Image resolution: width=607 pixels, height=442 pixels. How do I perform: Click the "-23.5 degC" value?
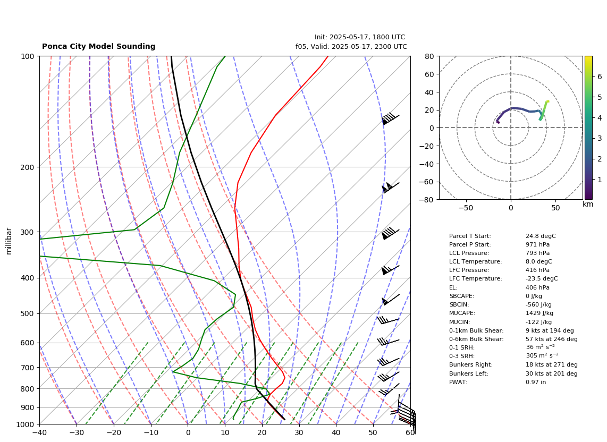[542, 279]
